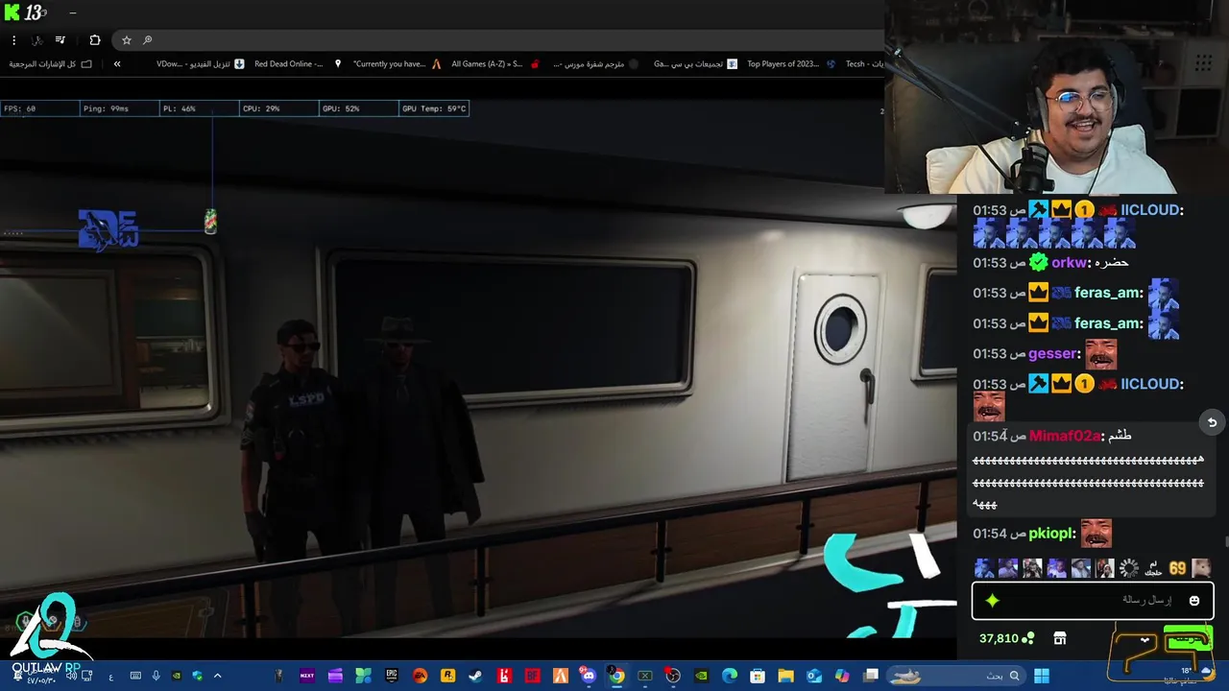The image size is (1229, 691).
Task: Click the zoom magnifier icon in address bar
Action: 147,39
